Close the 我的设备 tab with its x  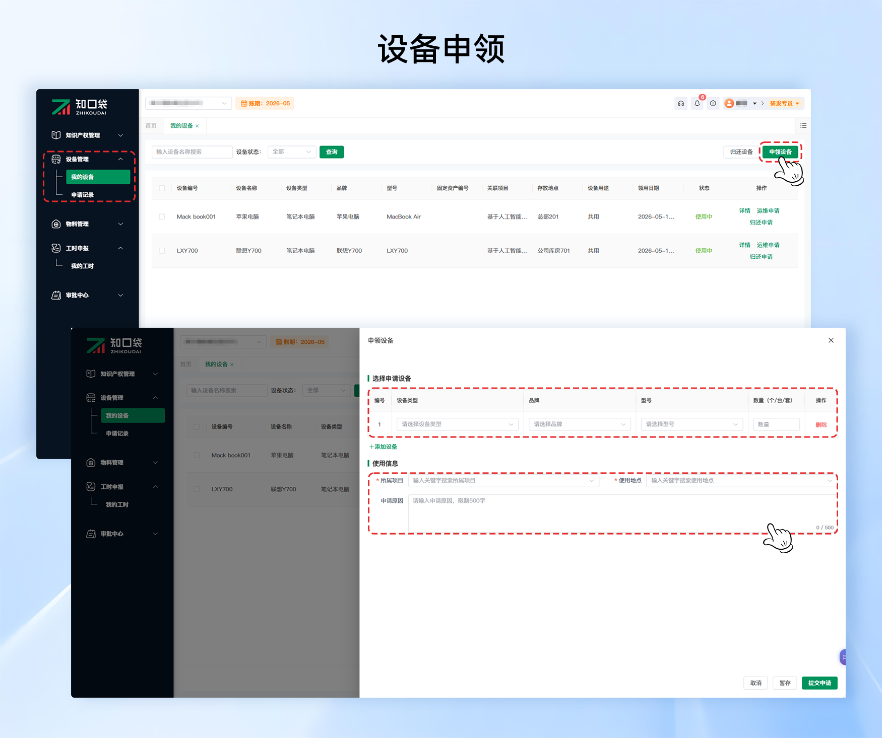[x=197, y=126]
